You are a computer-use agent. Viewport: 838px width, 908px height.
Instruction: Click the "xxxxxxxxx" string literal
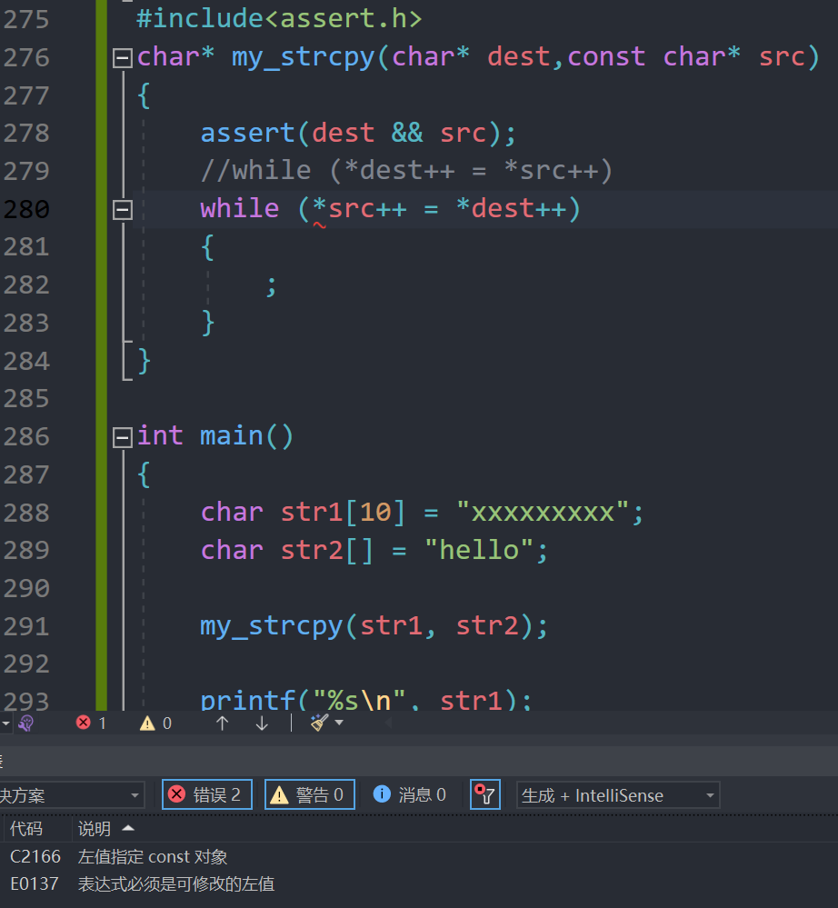[x=543, y=513]
